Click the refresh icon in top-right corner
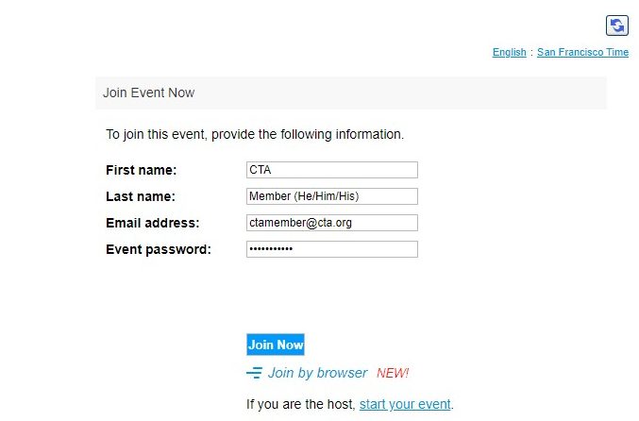 coord(617,25)
